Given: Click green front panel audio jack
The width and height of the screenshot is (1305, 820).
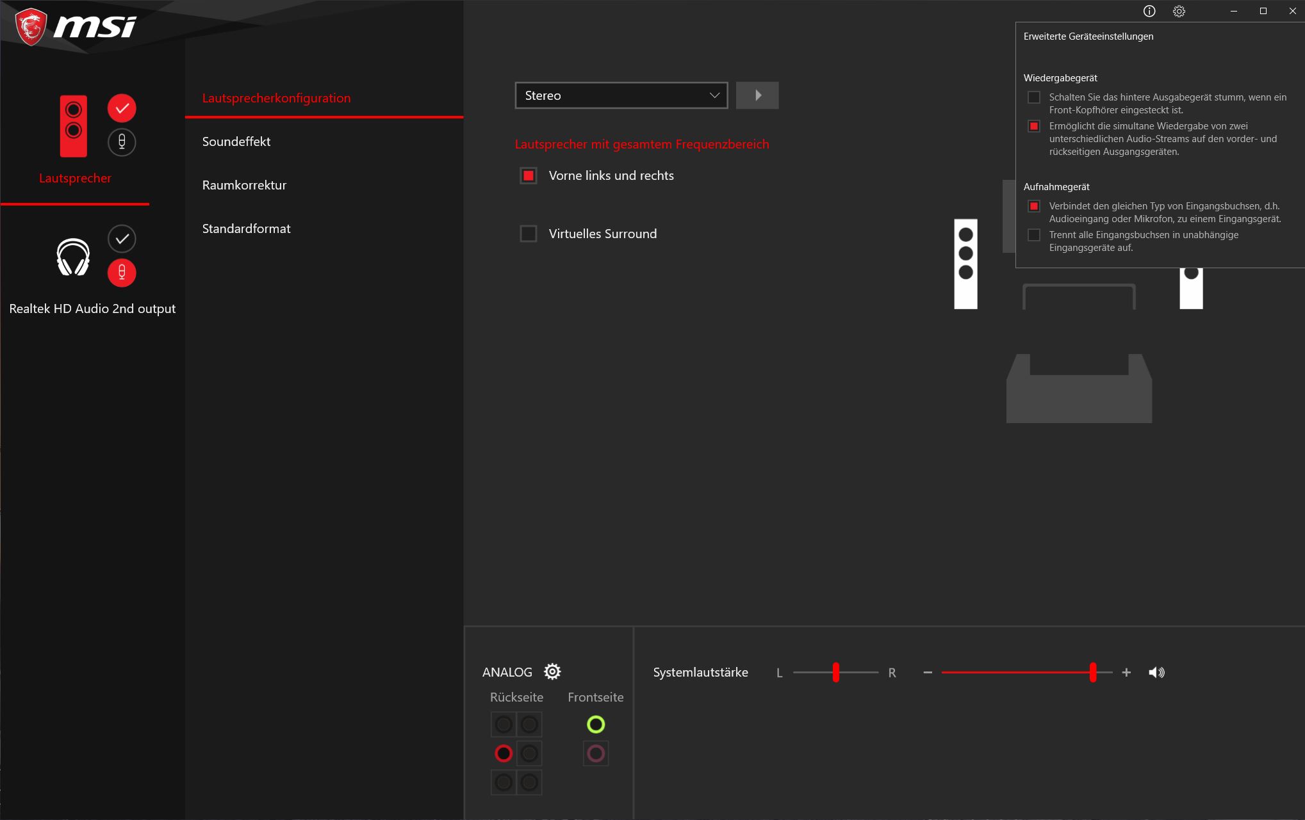Looking at the screenshot, I should coord(596,724).
